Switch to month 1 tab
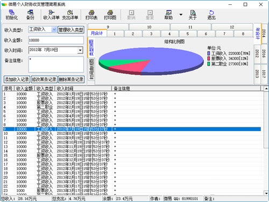This screenshot has height=202, width=269. (115, 34)
